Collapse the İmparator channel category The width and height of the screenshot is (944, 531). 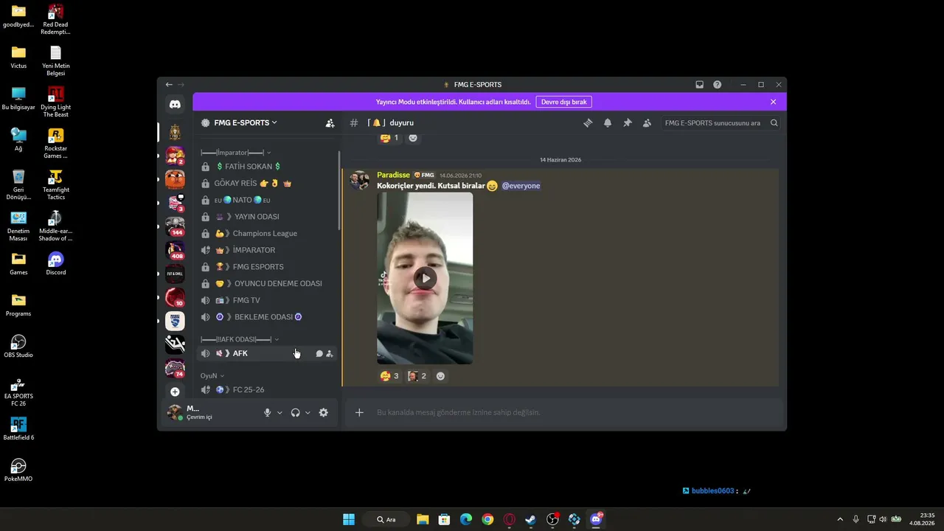(x=236, y=153)
